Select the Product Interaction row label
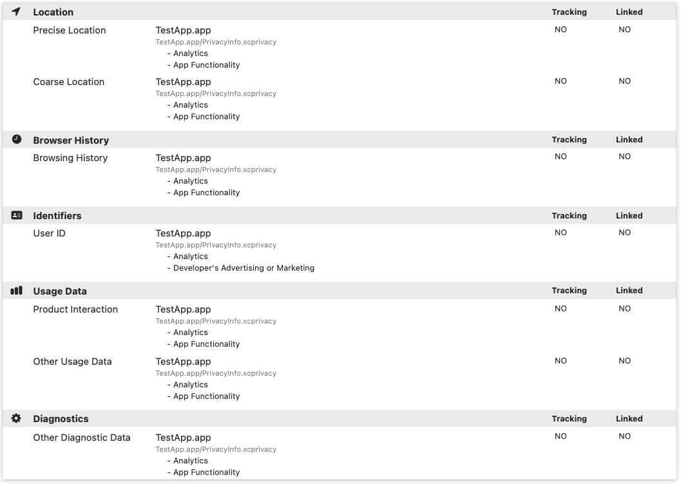681x484 pixels. click(75, 309)
